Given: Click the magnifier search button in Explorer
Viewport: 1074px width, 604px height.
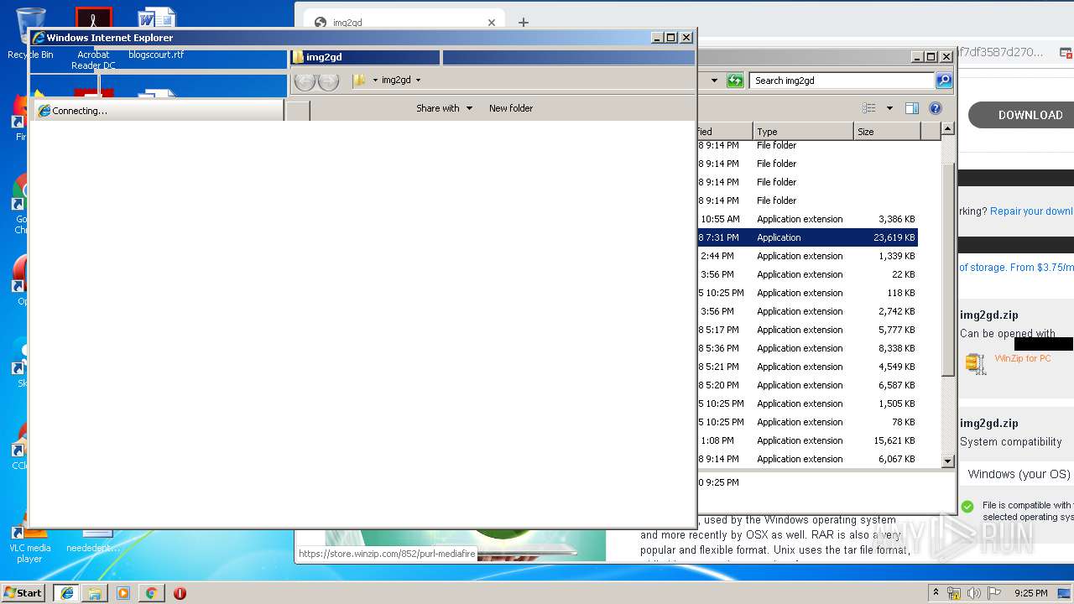Looking at the screenshot, I should (x=944, y=81).
